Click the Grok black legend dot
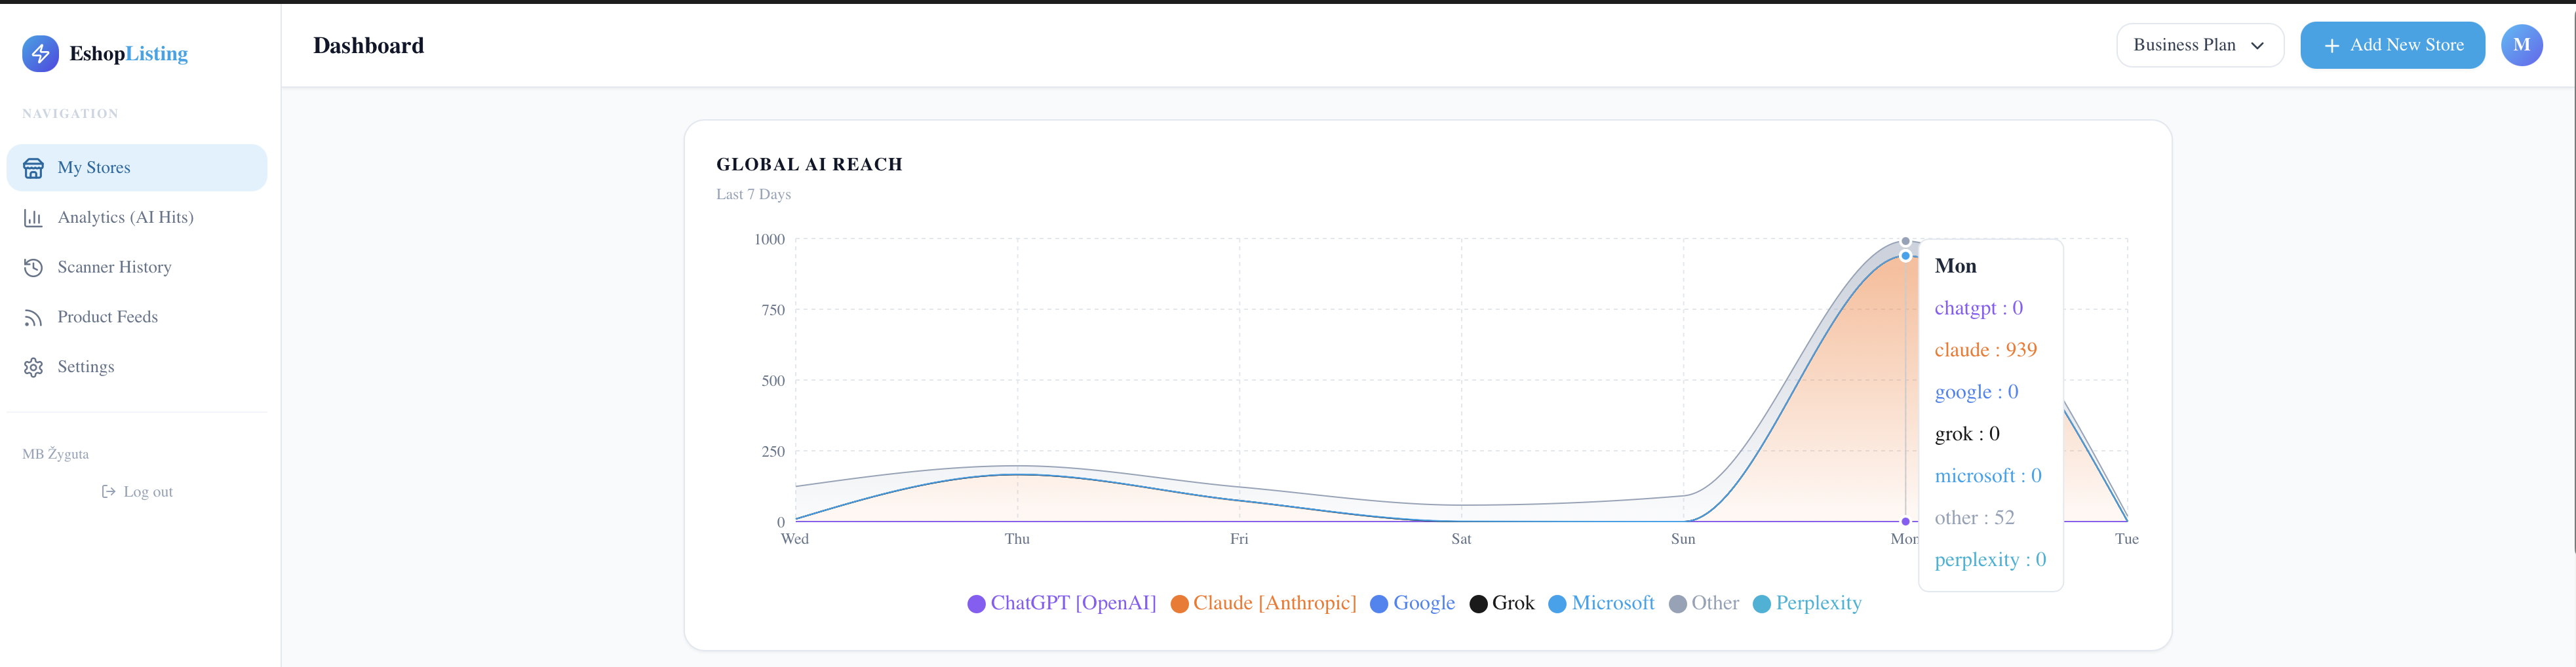 (1478, 604)
